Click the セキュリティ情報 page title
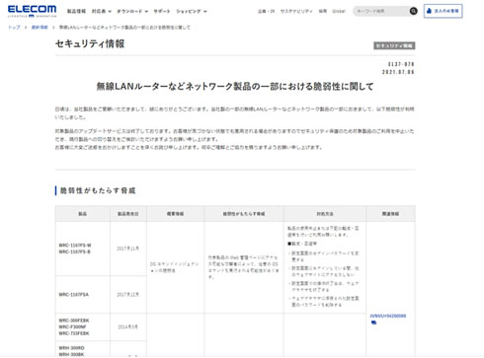This screenshot has height=358, width=484. pyautogui.click(x=90, y=43)
